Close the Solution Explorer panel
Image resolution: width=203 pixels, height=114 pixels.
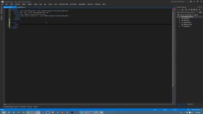[201, 7]
